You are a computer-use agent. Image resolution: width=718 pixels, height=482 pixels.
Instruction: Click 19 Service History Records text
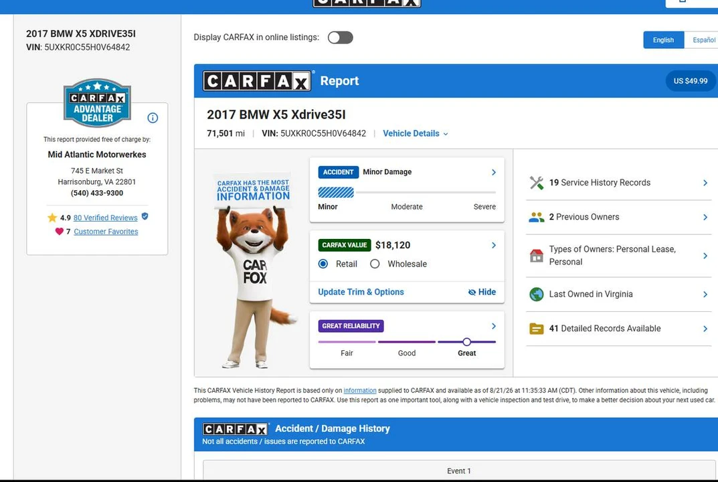600,183
